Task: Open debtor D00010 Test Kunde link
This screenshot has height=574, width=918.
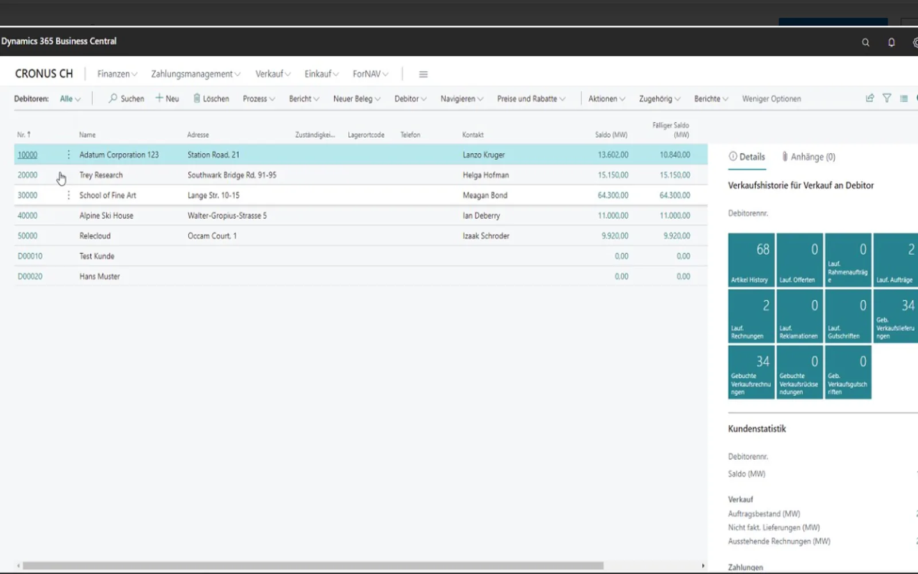Action: click(30, 256)
